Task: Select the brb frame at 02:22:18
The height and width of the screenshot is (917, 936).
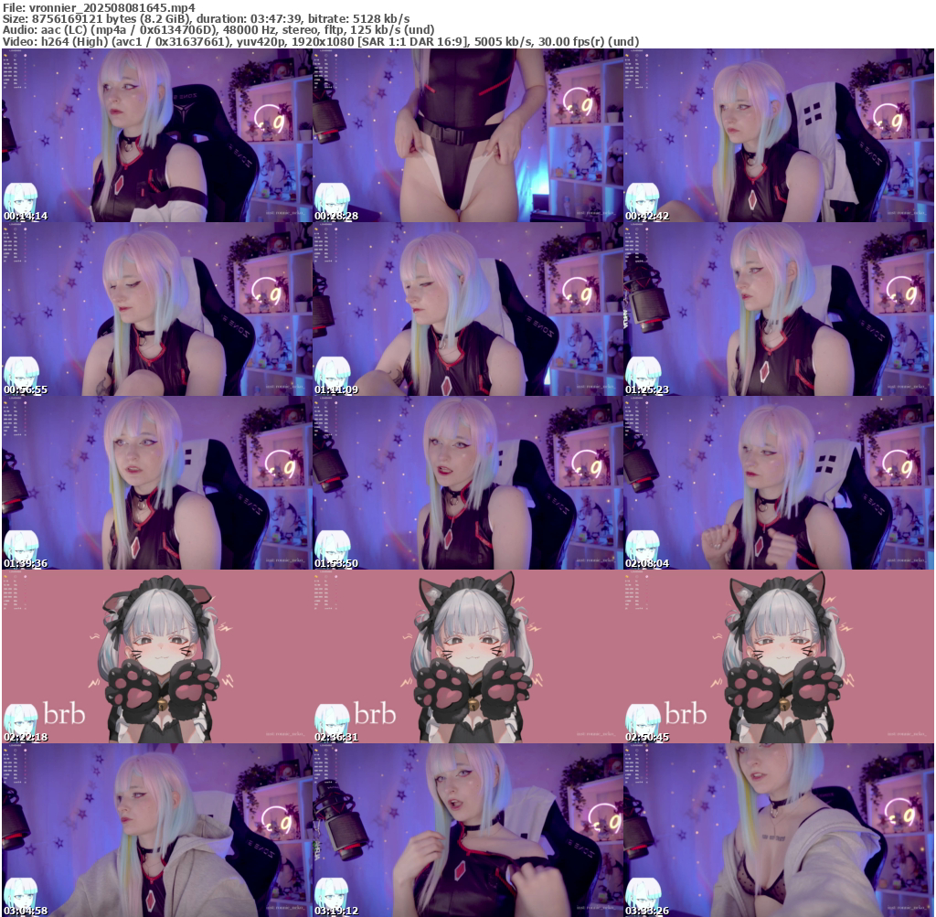Action: click(x=157, y=656)
